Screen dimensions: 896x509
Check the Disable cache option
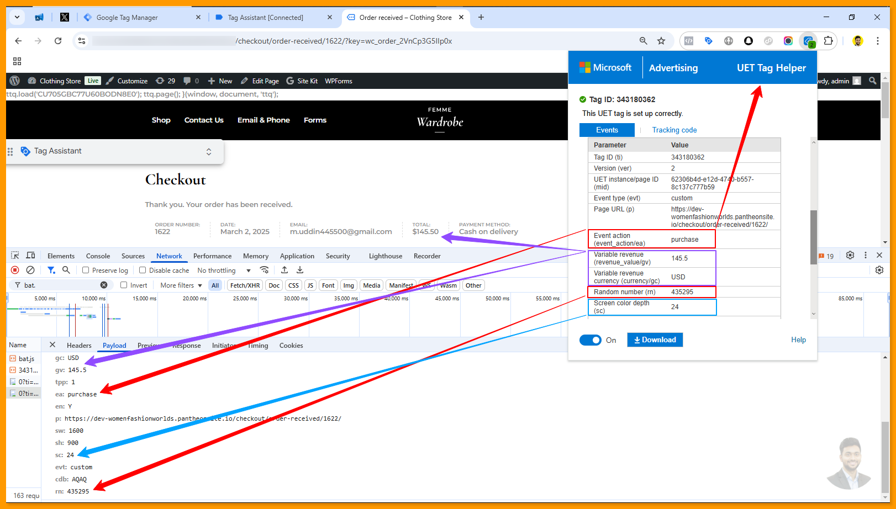(x=143, y=271)
